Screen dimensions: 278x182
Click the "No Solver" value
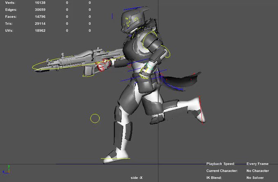(x=255, y=178)
